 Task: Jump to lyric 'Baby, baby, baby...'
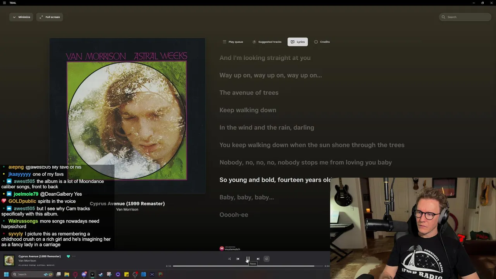pos(246,197)
